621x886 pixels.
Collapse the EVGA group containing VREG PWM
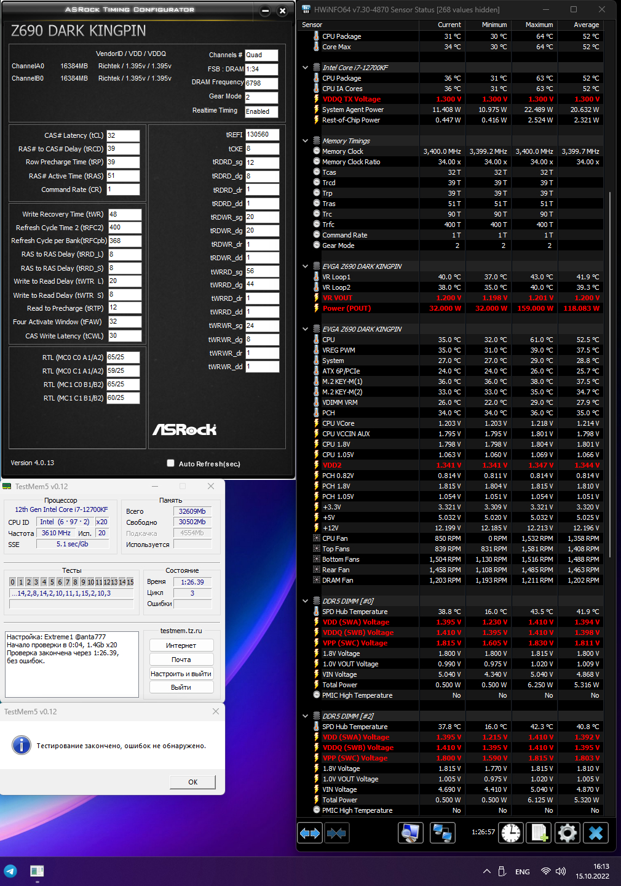306,329
